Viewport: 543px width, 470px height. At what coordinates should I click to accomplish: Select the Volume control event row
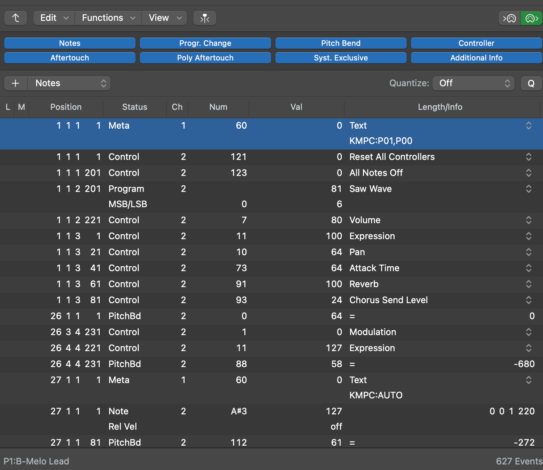(271, 220)
